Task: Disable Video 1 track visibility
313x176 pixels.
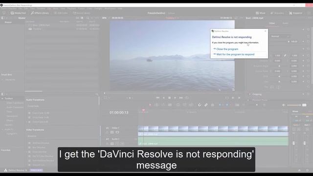Action: coord(117,132)
